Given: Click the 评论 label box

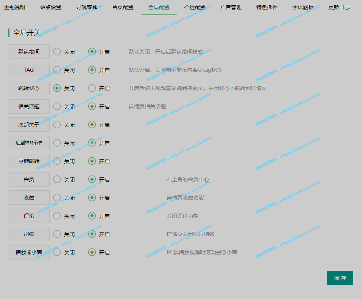Looking at the screenshot, I should tap(29, 216).
